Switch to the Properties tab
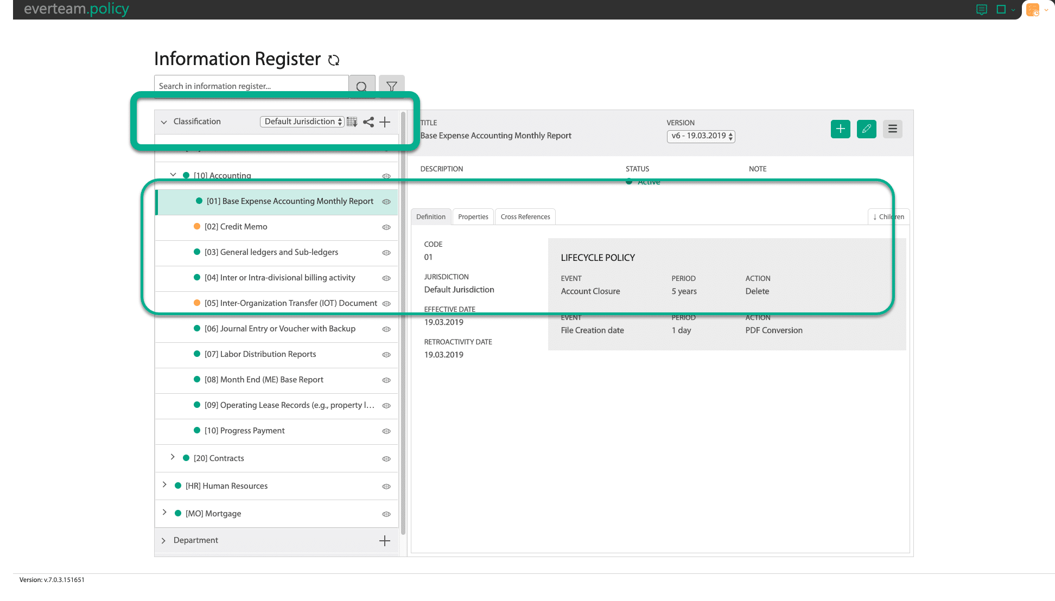Screen dimensions: 1055x601 coord(473,216)
